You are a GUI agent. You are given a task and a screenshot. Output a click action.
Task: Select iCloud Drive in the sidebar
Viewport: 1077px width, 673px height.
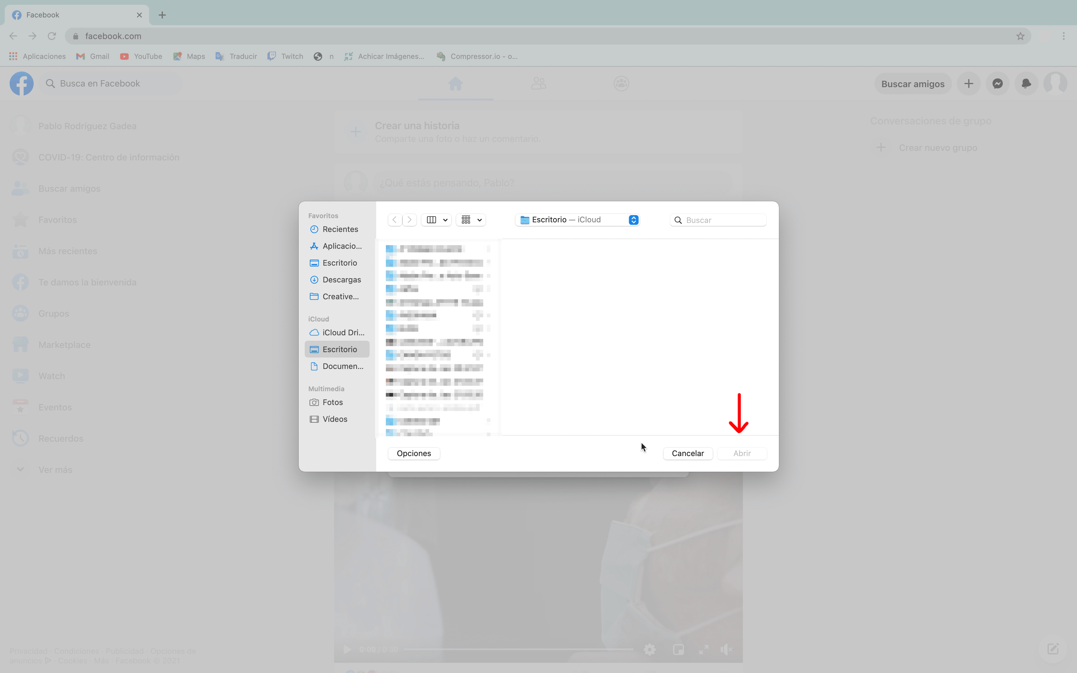[x=337, y=333]
